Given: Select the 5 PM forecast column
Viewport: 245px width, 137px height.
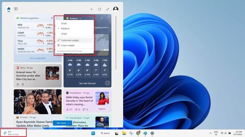Looking at the screenshot, I should pos(87,67).
